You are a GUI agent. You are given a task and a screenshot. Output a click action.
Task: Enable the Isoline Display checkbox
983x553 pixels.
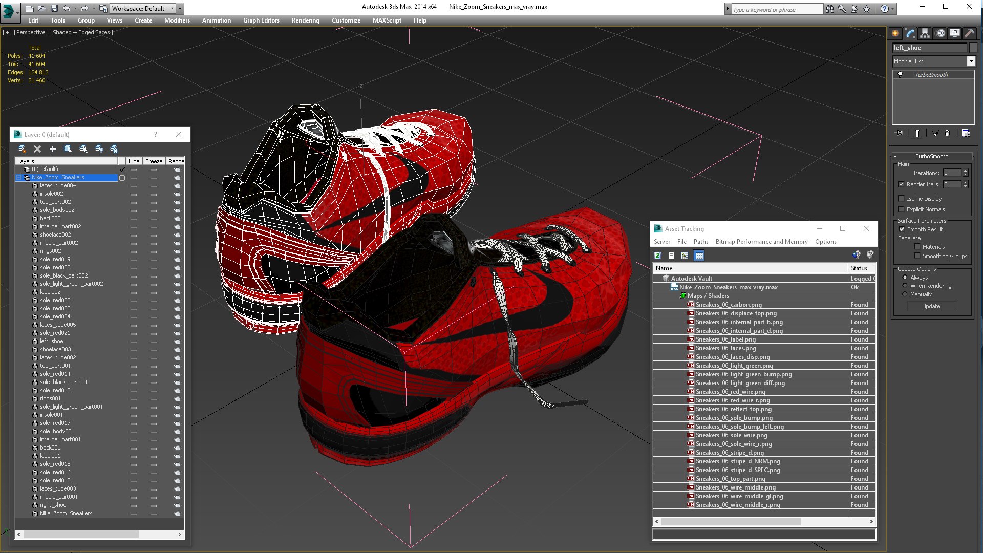click(901, 199)
